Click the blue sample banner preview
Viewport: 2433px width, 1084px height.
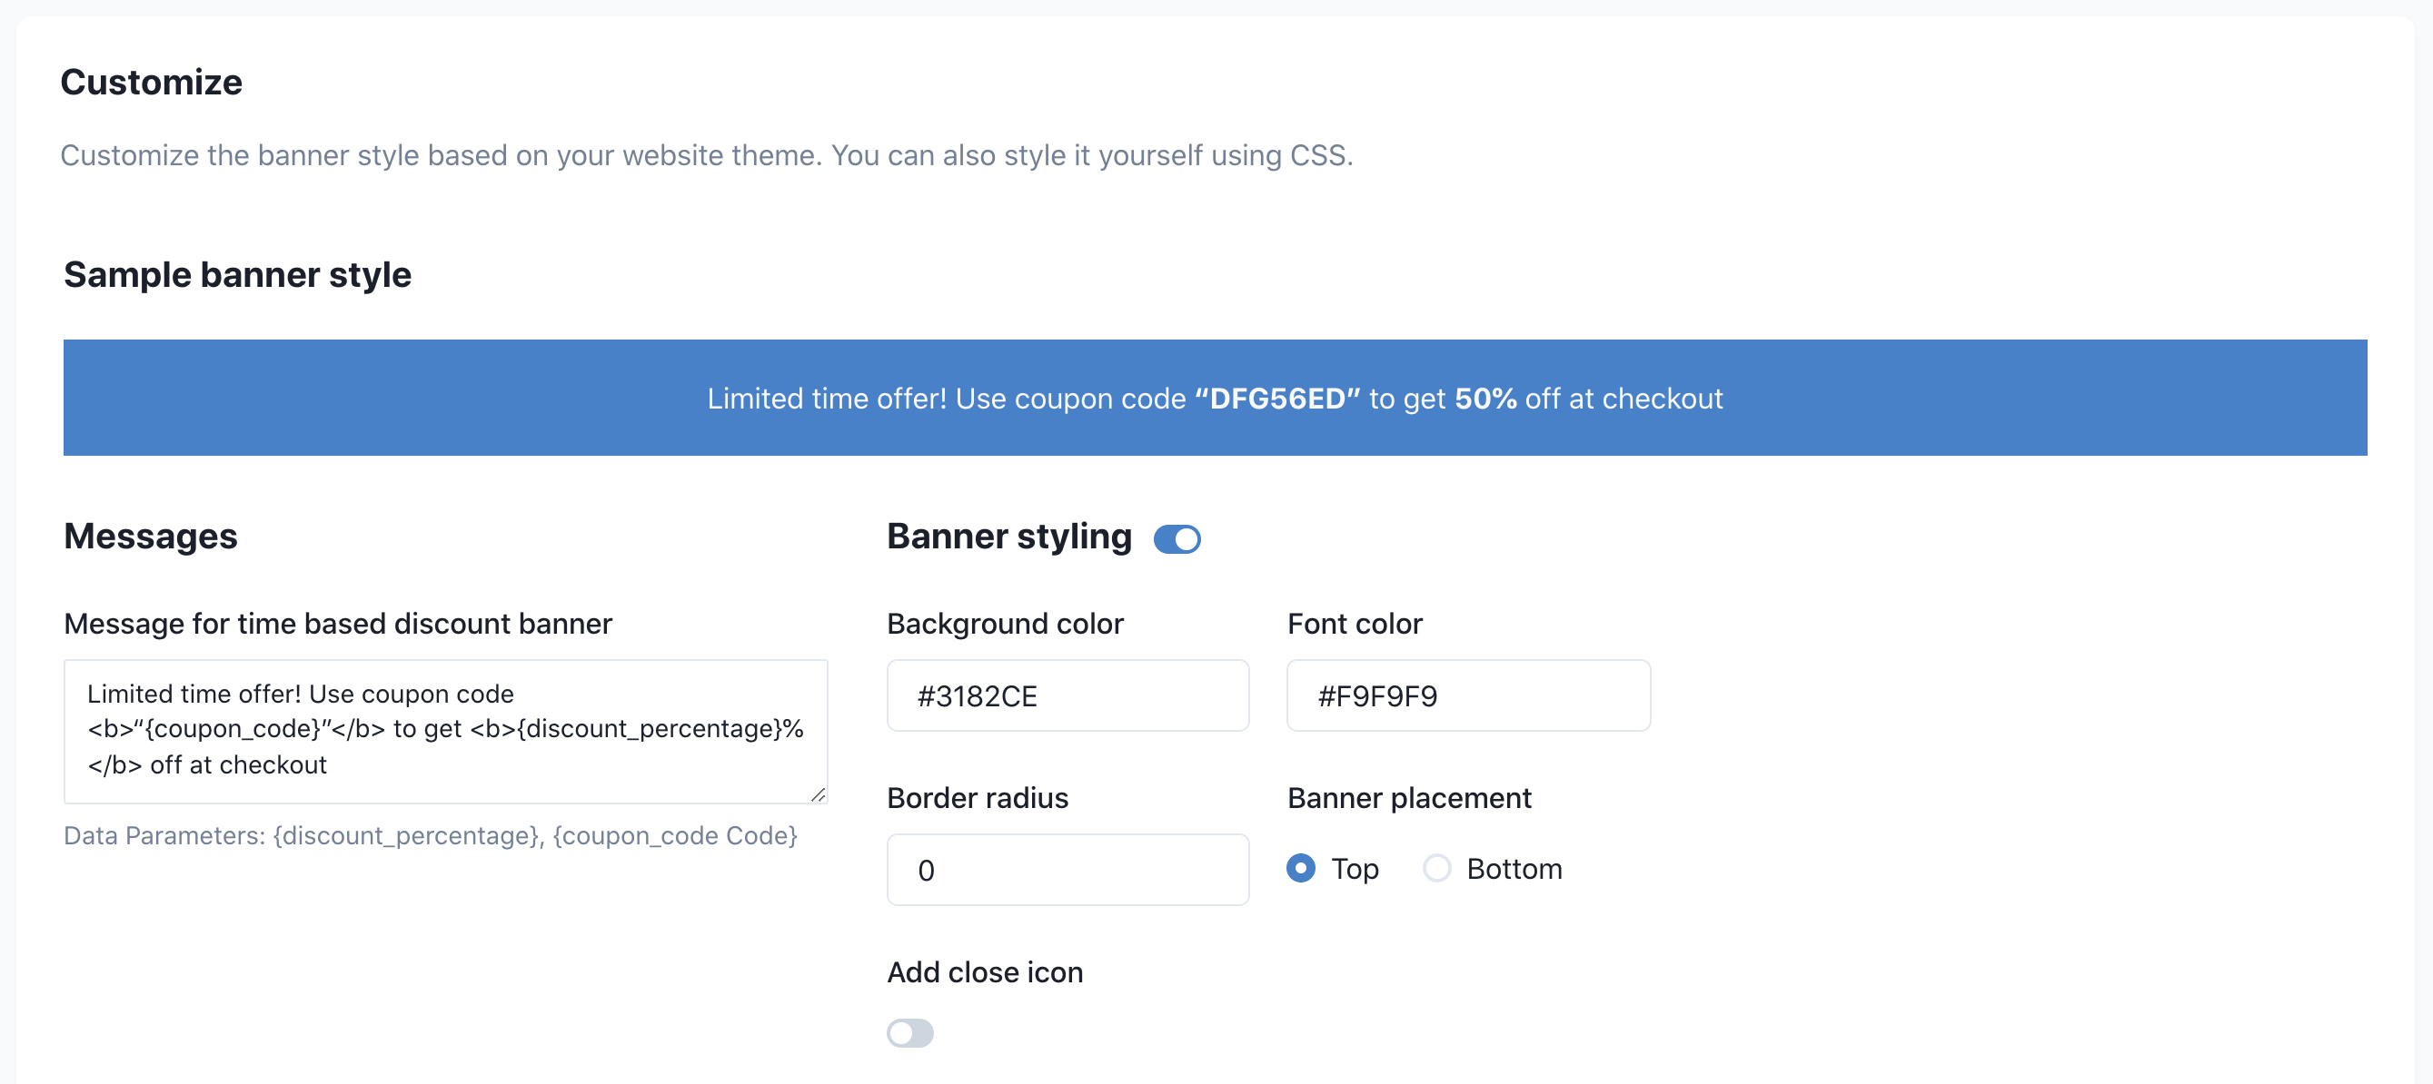(x=1215, y=399)
